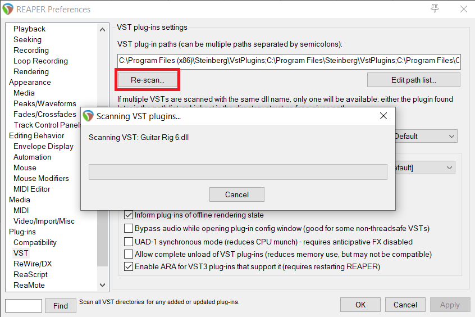Open the Default dropdown behind the dialog
Viewport: 475px width, 317px height.
click(426, 136)
